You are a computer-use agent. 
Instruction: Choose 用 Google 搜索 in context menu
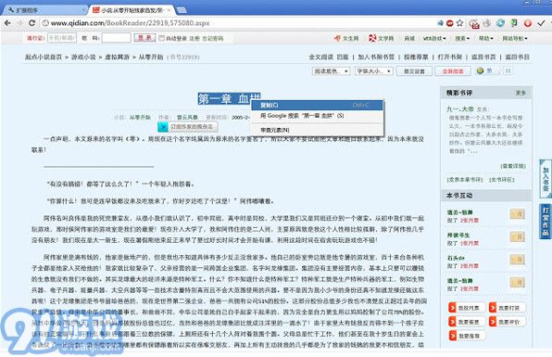(x=317, y=116)
